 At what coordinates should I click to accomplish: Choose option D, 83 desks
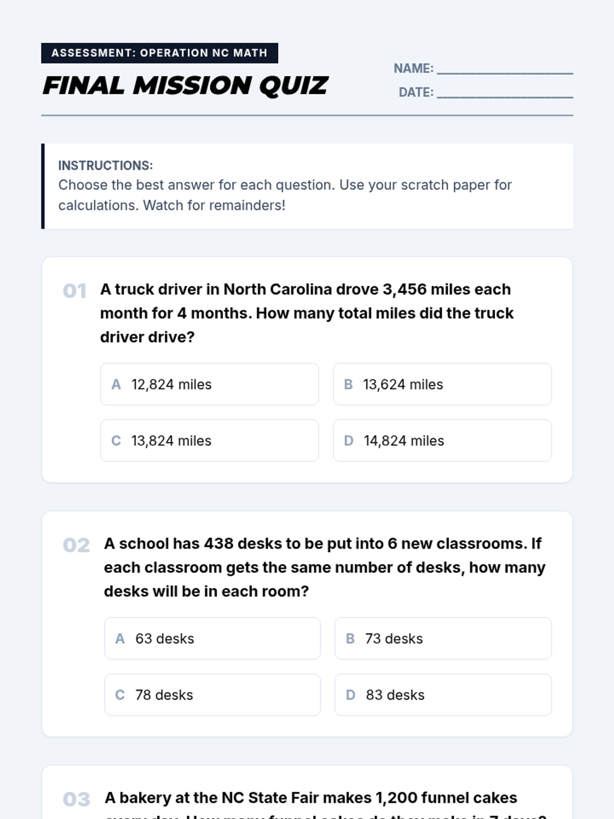click(443, 695)
